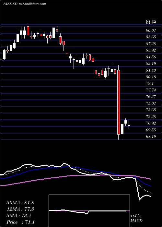Select the 87.28 price axis label
This screenshot has height=227, width=162.
pos(151,43)
